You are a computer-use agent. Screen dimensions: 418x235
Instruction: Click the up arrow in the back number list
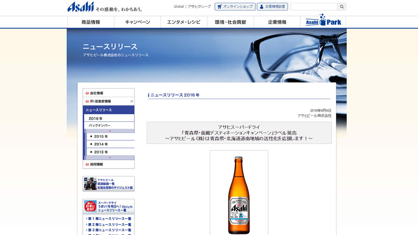point(110,131)
